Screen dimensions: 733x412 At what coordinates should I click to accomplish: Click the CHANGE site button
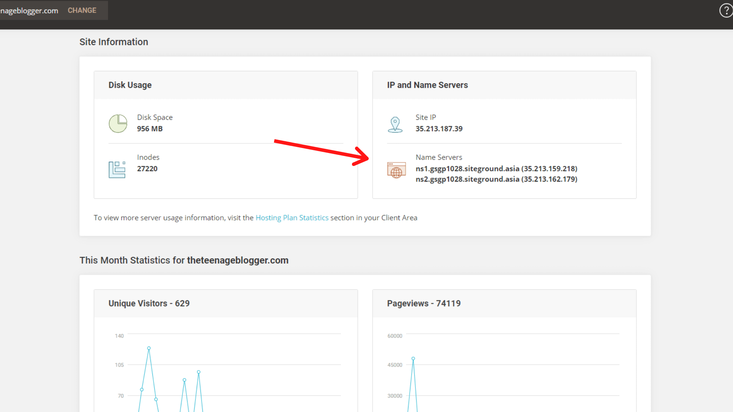coord(82,10)
